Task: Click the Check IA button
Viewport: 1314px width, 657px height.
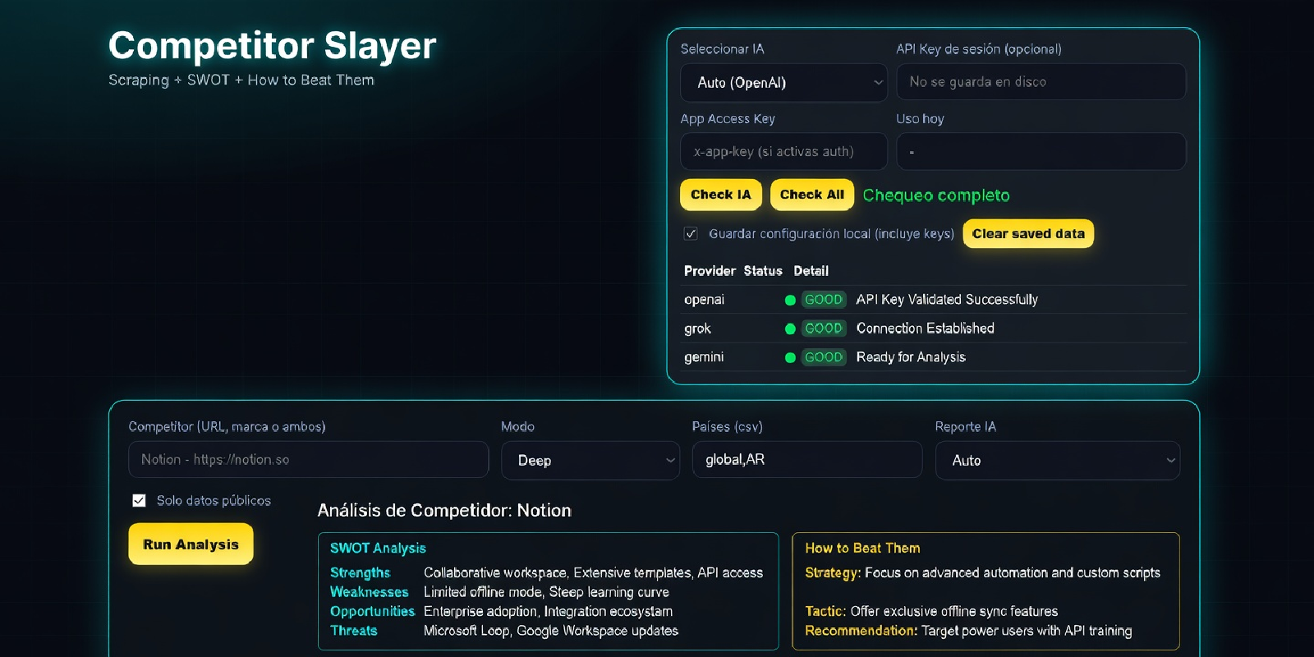Action: click(x=721, y=195)
